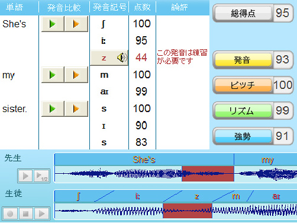Screen dimensions: 297x223
Task: Select the m phoneme symbol row
Action: tap(104, 75)
